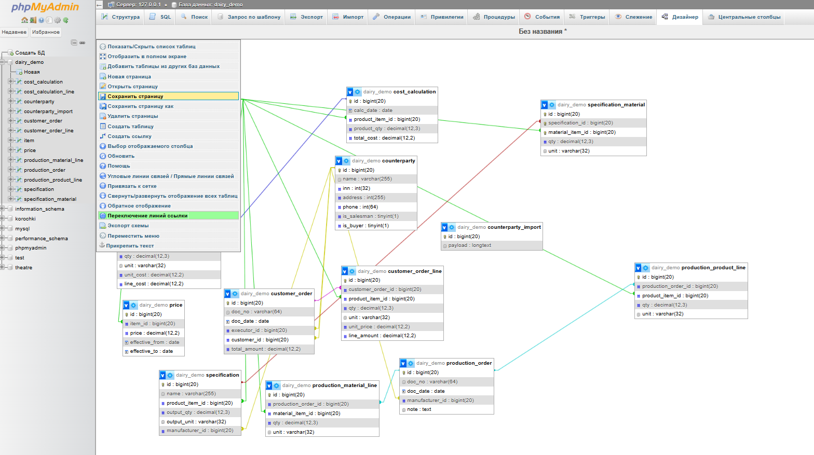
Task: Open navigation panel settings gear icon
Action: (x=57, y=20)
